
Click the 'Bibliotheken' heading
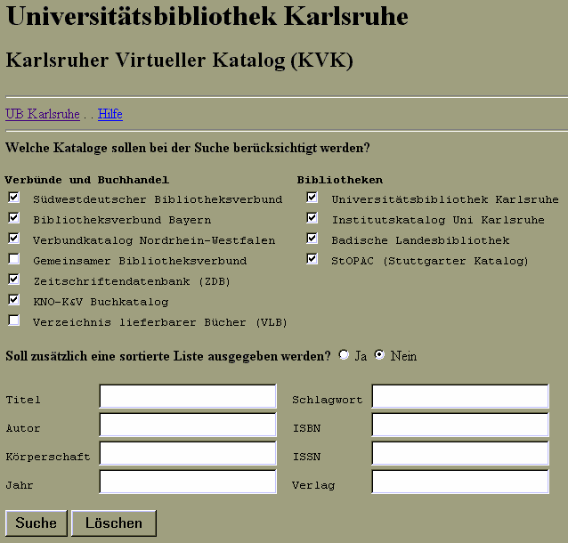pos(340,180)
